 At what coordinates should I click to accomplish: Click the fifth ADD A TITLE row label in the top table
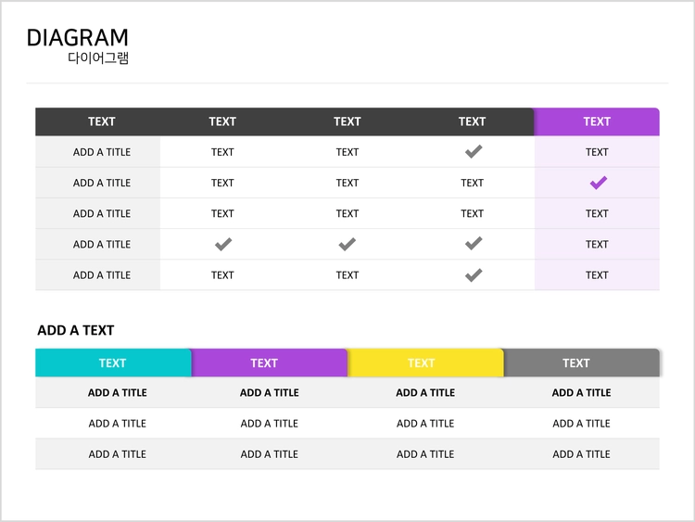pos(102,275)
